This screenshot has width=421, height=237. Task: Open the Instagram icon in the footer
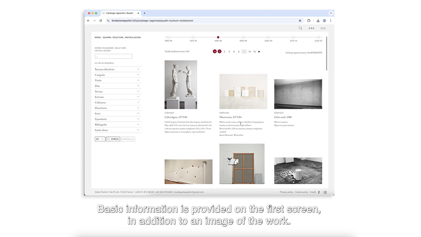coord(325,192)
